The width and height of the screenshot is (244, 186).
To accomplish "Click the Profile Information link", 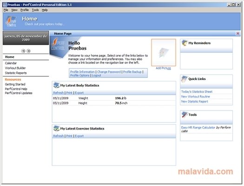I will pyautogui.click(x=82, y=72).
